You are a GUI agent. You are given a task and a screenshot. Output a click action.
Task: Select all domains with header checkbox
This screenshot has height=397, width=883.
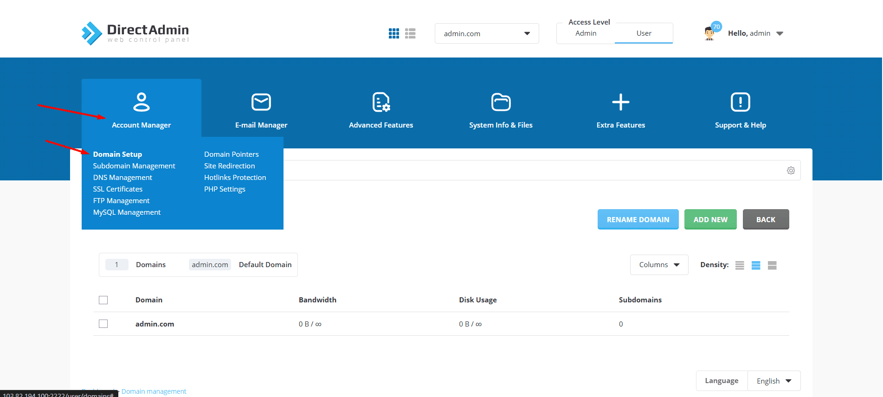103,300
